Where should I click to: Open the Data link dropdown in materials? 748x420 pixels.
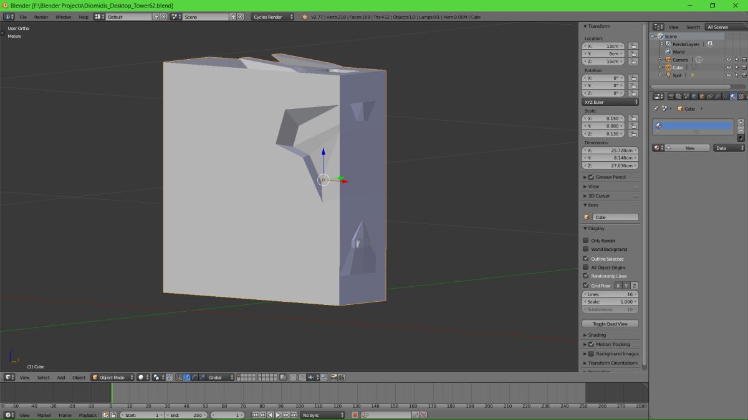coord(729,148)
